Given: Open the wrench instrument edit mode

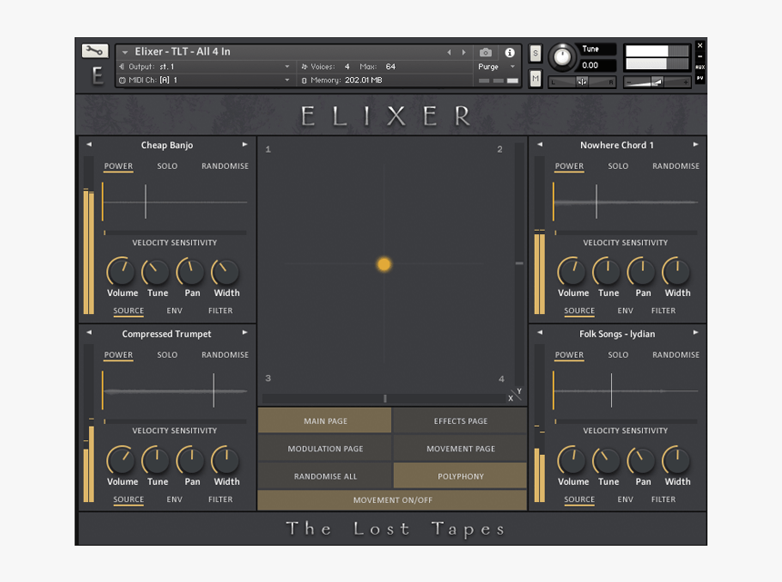Looking at the screenshot, I should pos(95,52).
